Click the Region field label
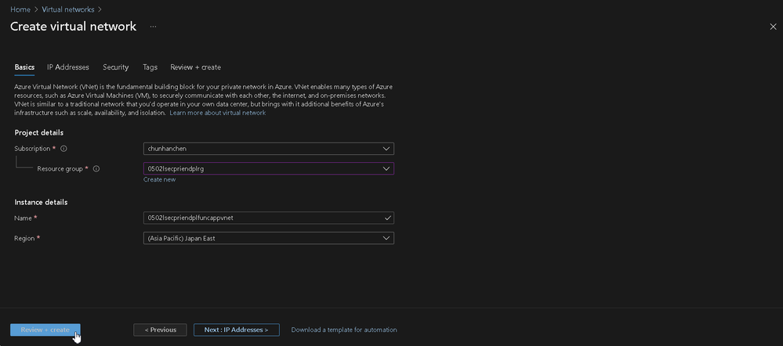 tap(24, 238)
